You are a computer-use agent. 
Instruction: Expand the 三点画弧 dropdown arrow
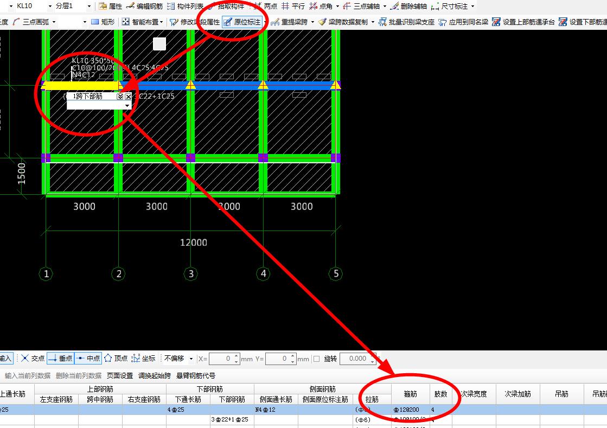click(x=54, y=22)
